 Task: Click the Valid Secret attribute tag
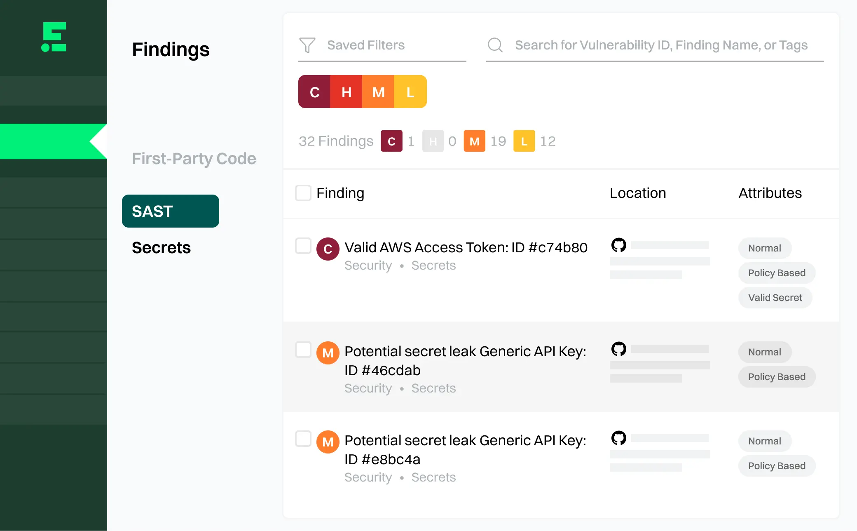pyautogui.click(x=775, y=298)
